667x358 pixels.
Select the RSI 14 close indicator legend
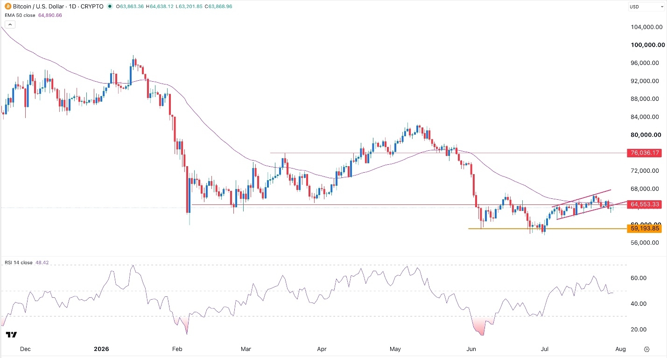click(x=19, y=263)
